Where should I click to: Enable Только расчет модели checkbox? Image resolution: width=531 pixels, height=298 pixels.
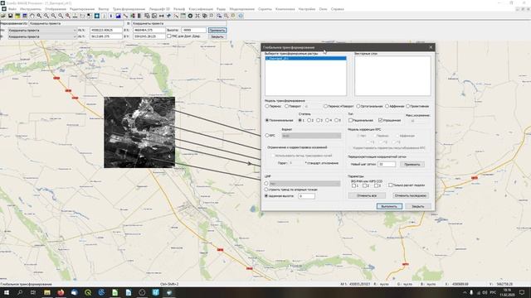coord(391,185)
